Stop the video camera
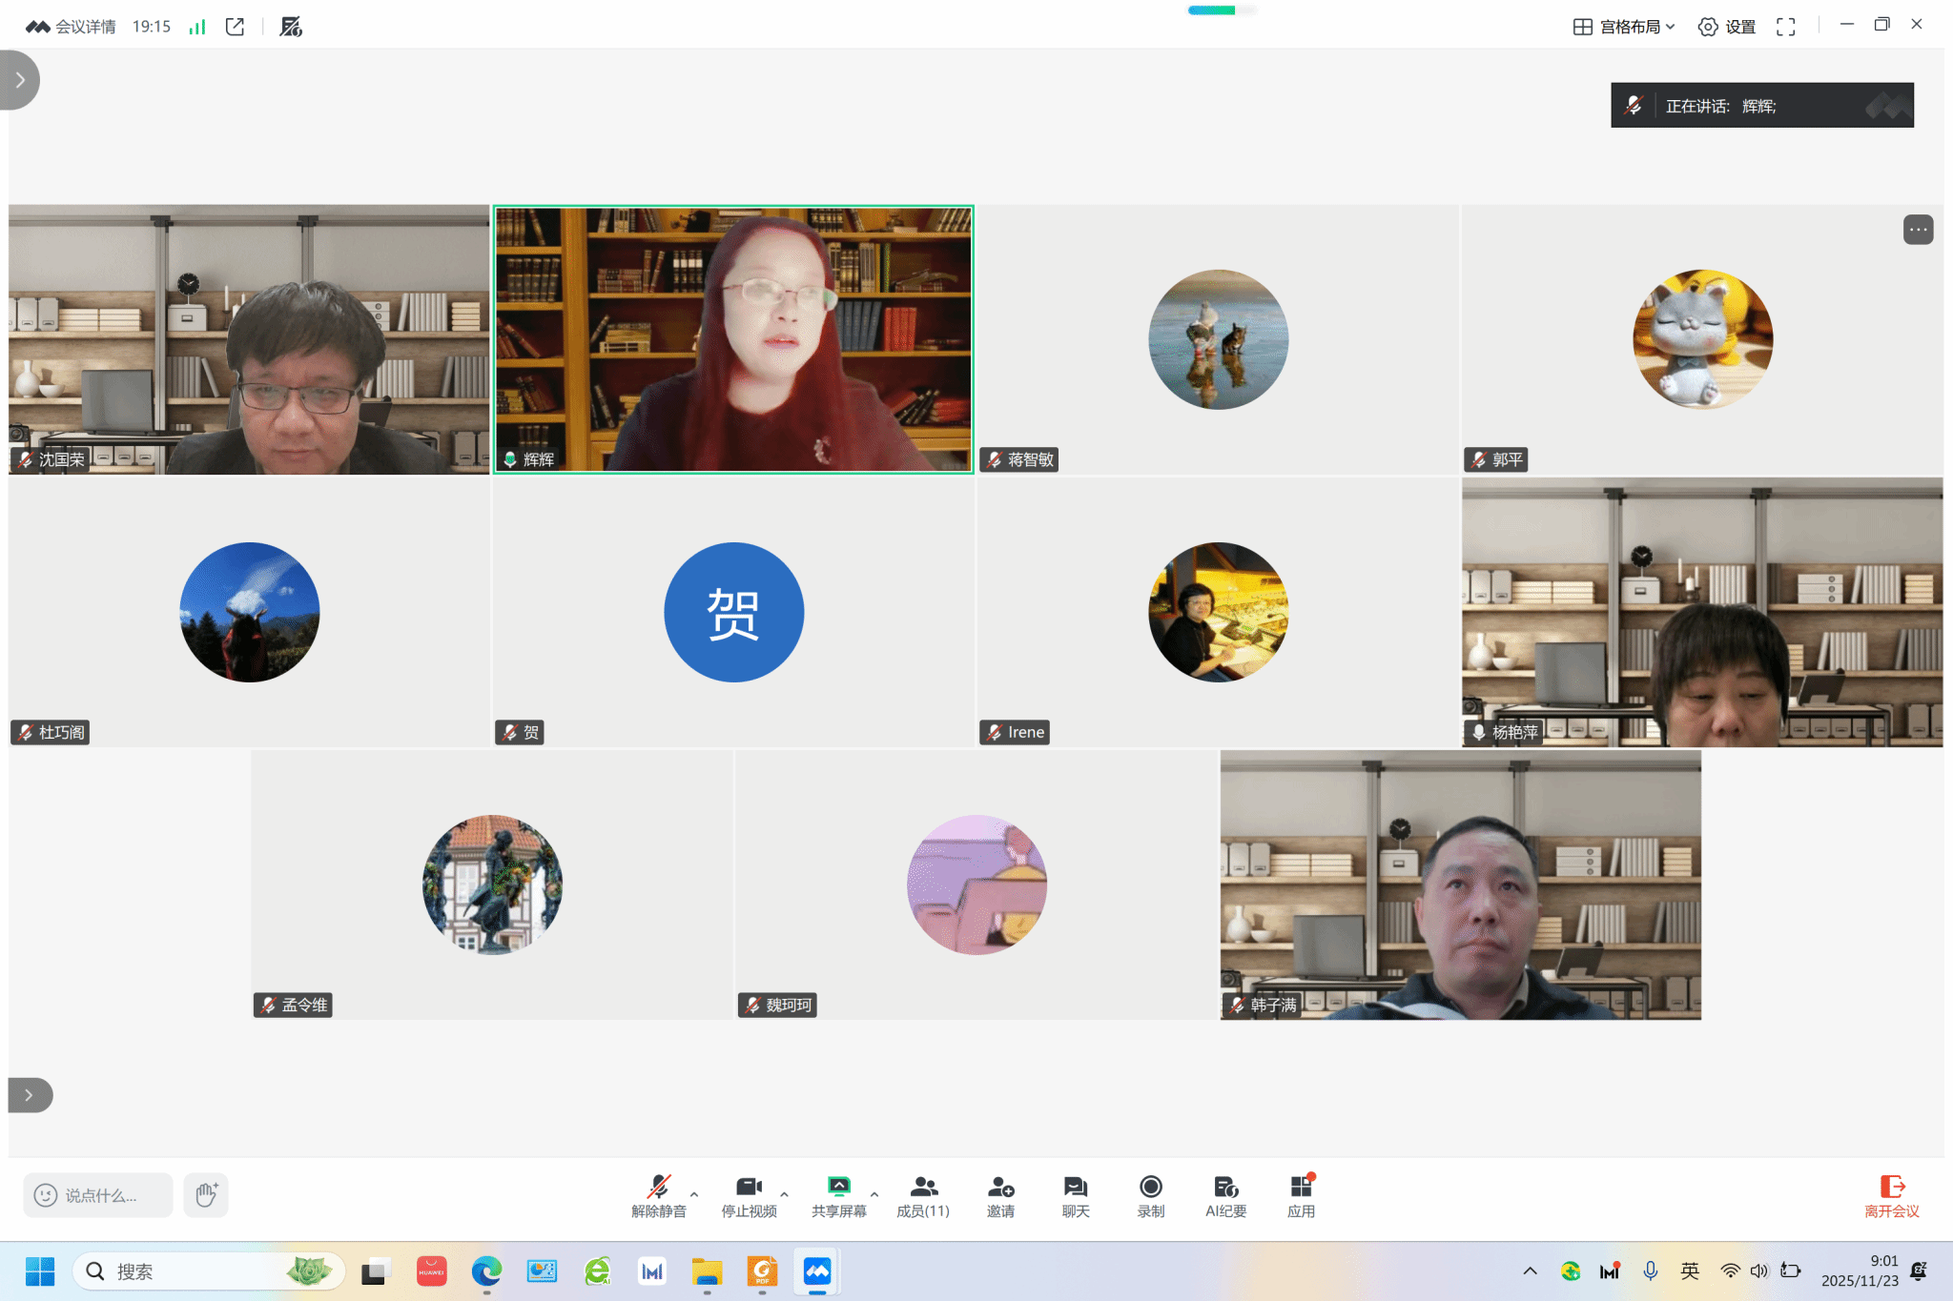1953x1301 pixels. tap(749, 1195)
